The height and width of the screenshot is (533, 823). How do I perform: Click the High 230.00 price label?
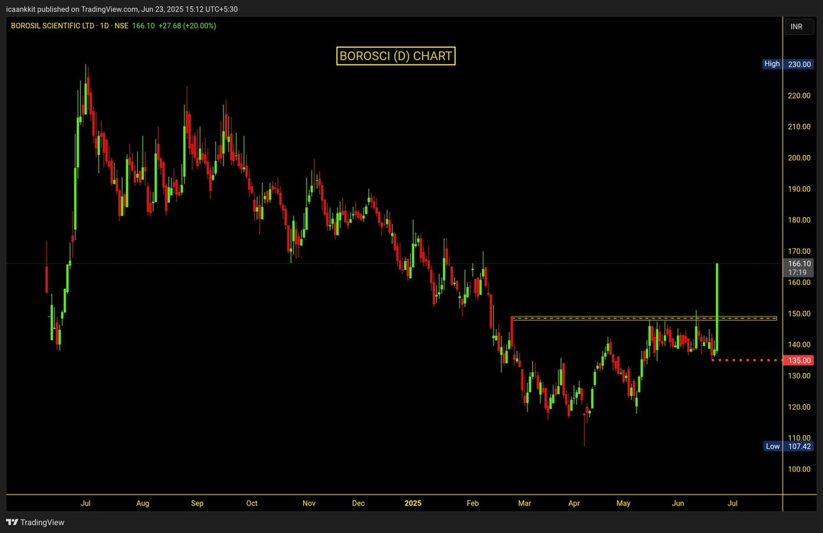pos(787,64)
